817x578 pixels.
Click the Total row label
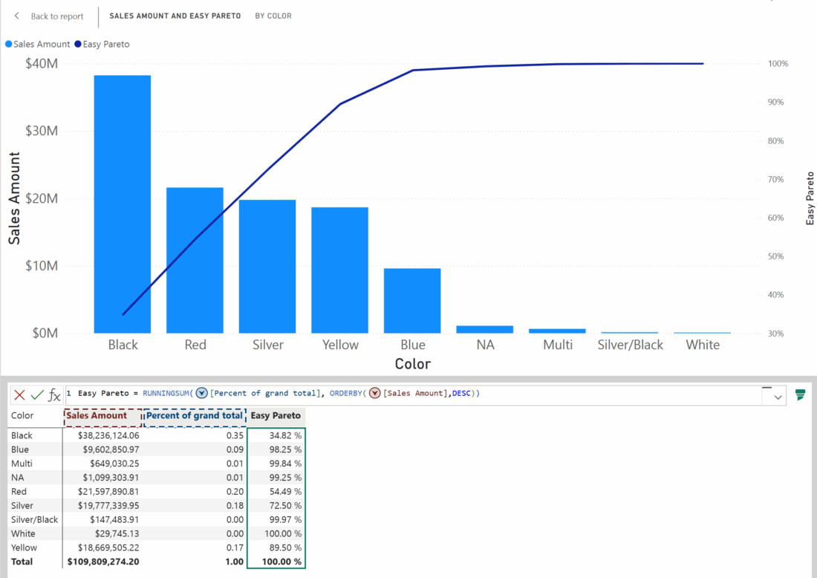[x=22, y=562]
